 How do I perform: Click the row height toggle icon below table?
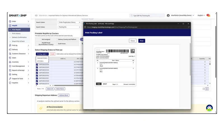pyautogui.click(x=207, y=89)
